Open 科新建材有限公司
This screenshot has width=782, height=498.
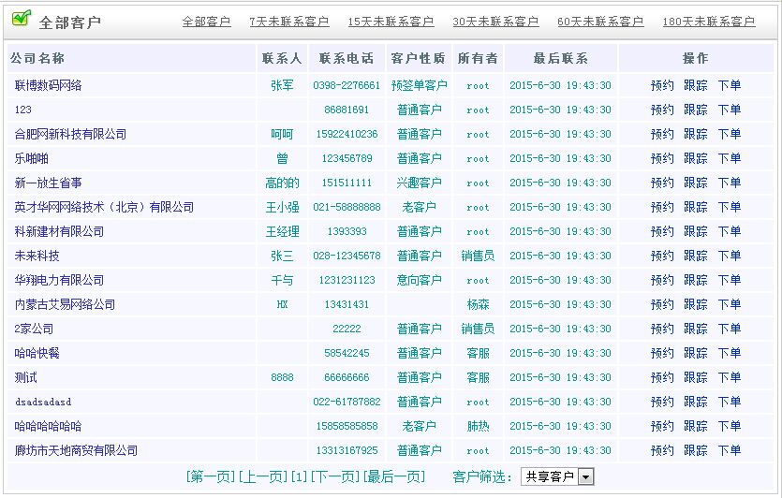click(x=59, y=232)
